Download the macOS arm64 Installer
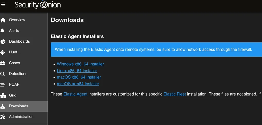The width and height of the screenshot is (262, 125). click(x=78, y=84)
